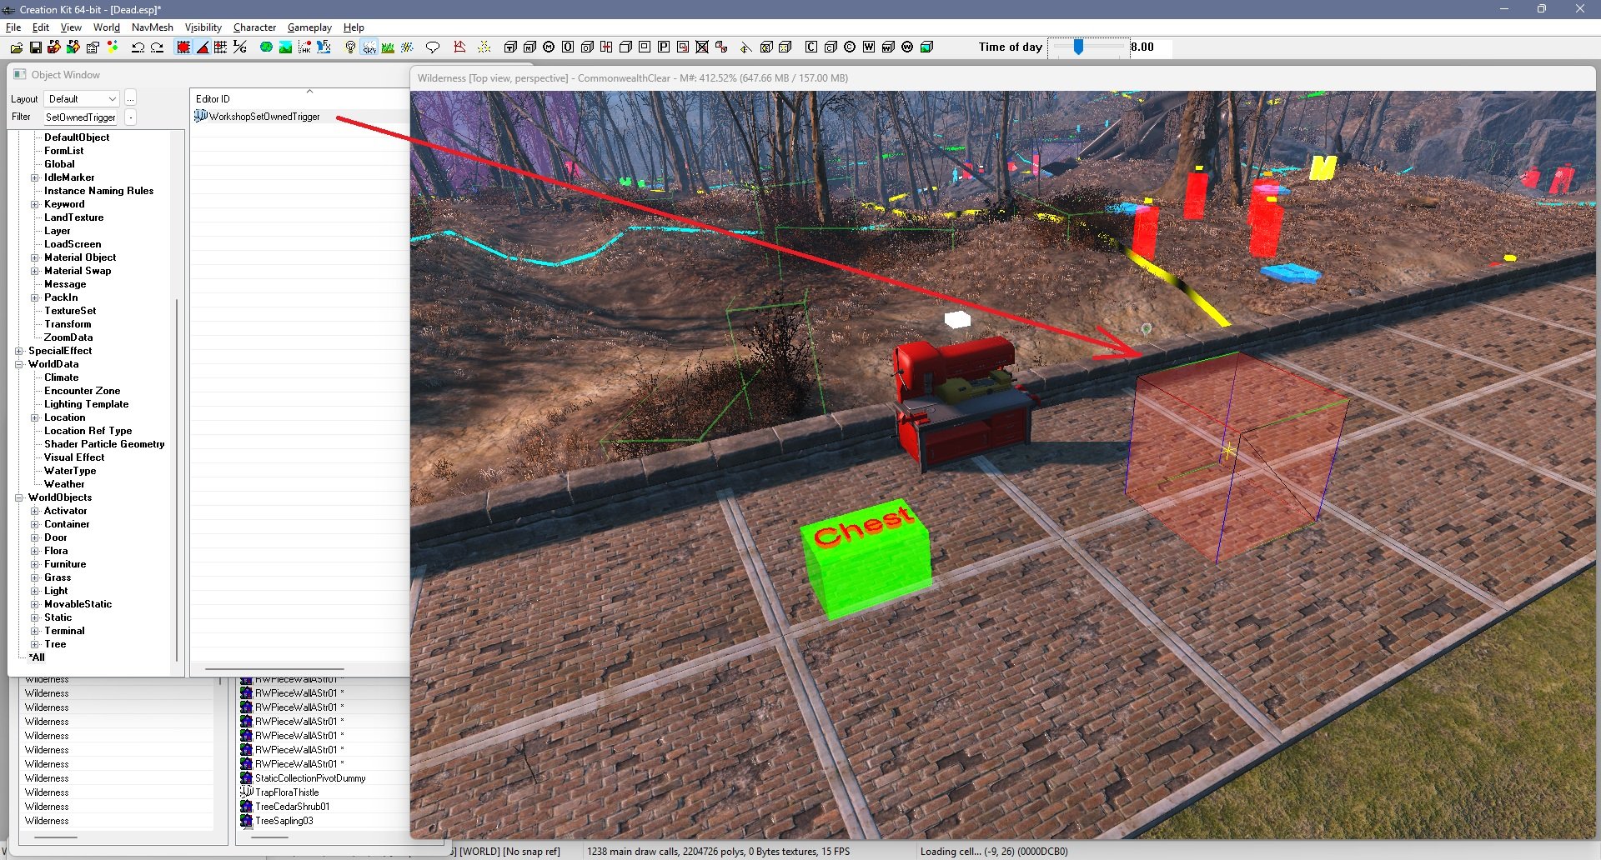This screenshot has width=1601, height=860.
Task: Collapse the WorldData tree node
Action: [x=19, y=364]
